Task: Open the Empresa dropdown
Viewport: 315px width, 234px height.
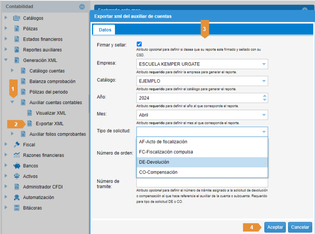Action: [x=264, y=64]
